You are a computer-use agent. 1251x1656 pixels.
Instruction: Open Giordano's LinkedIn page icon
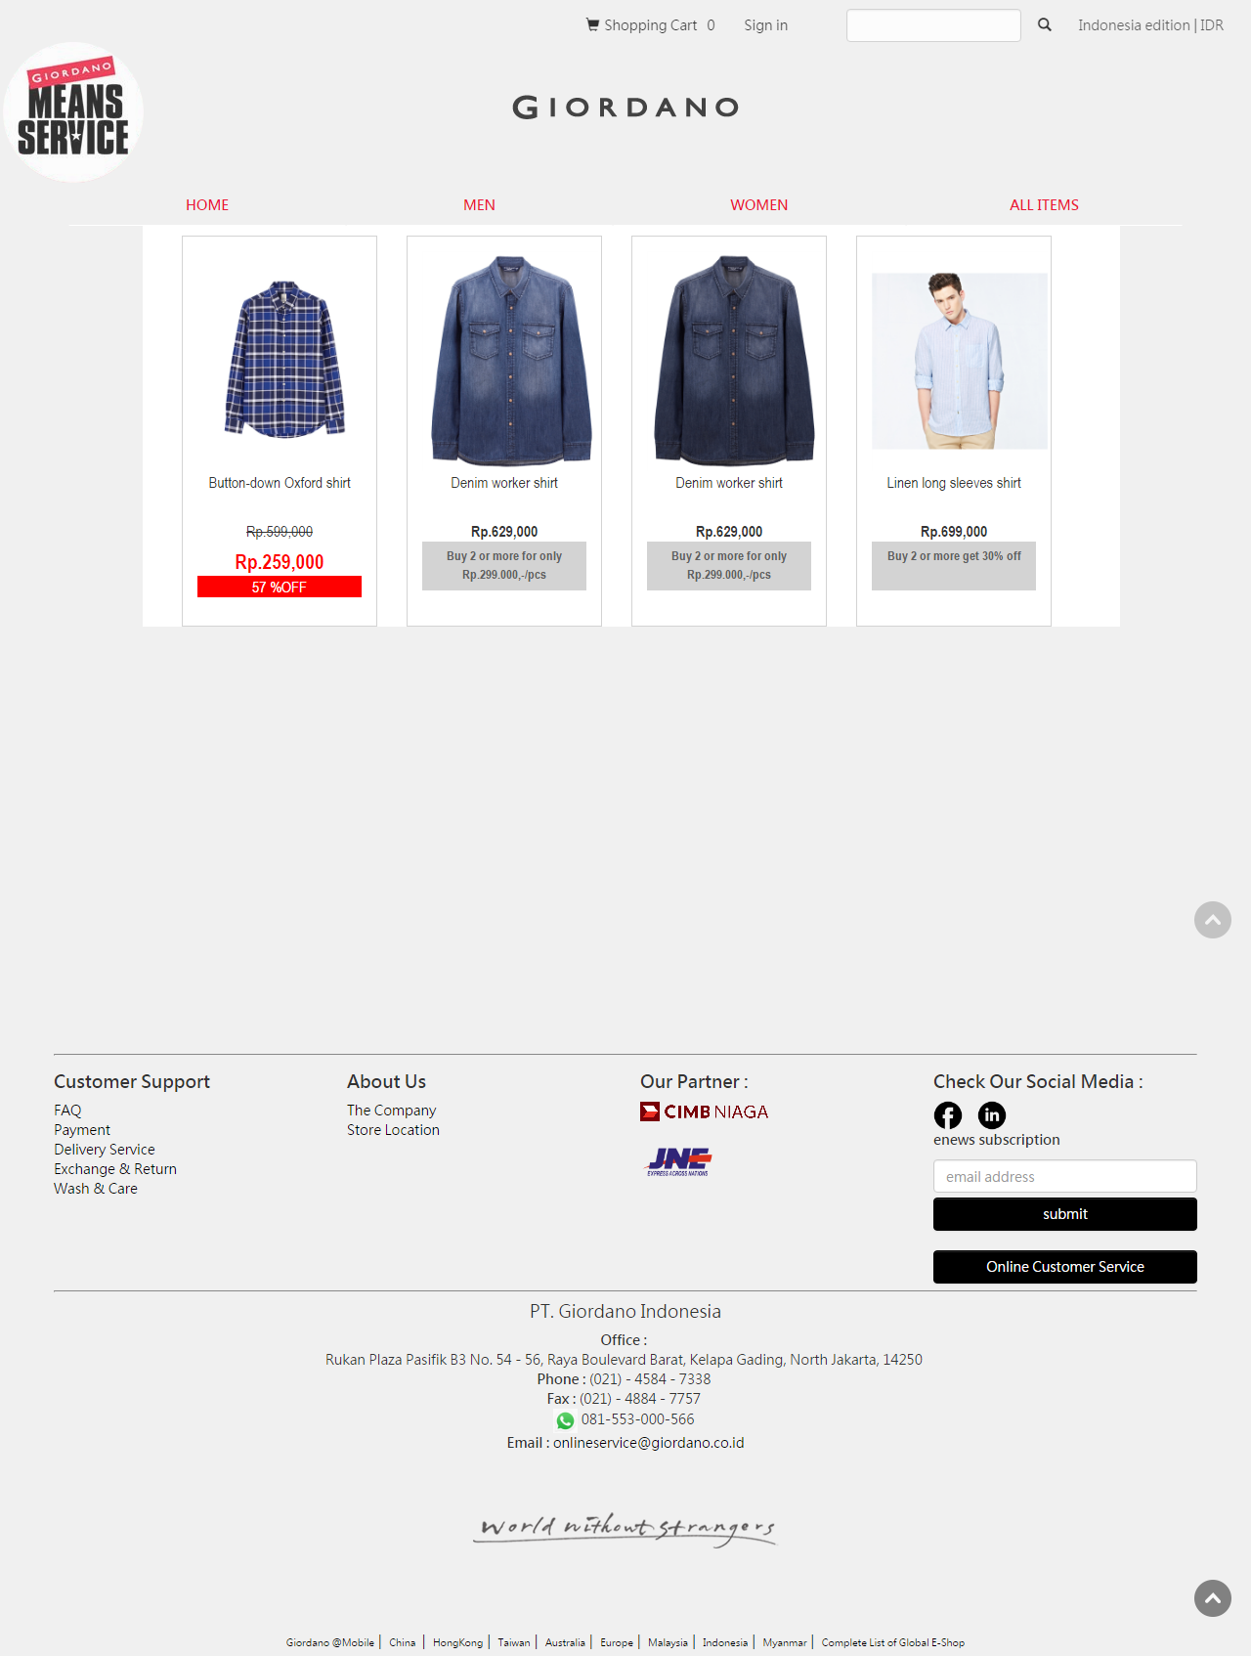tap(992, 1115)
